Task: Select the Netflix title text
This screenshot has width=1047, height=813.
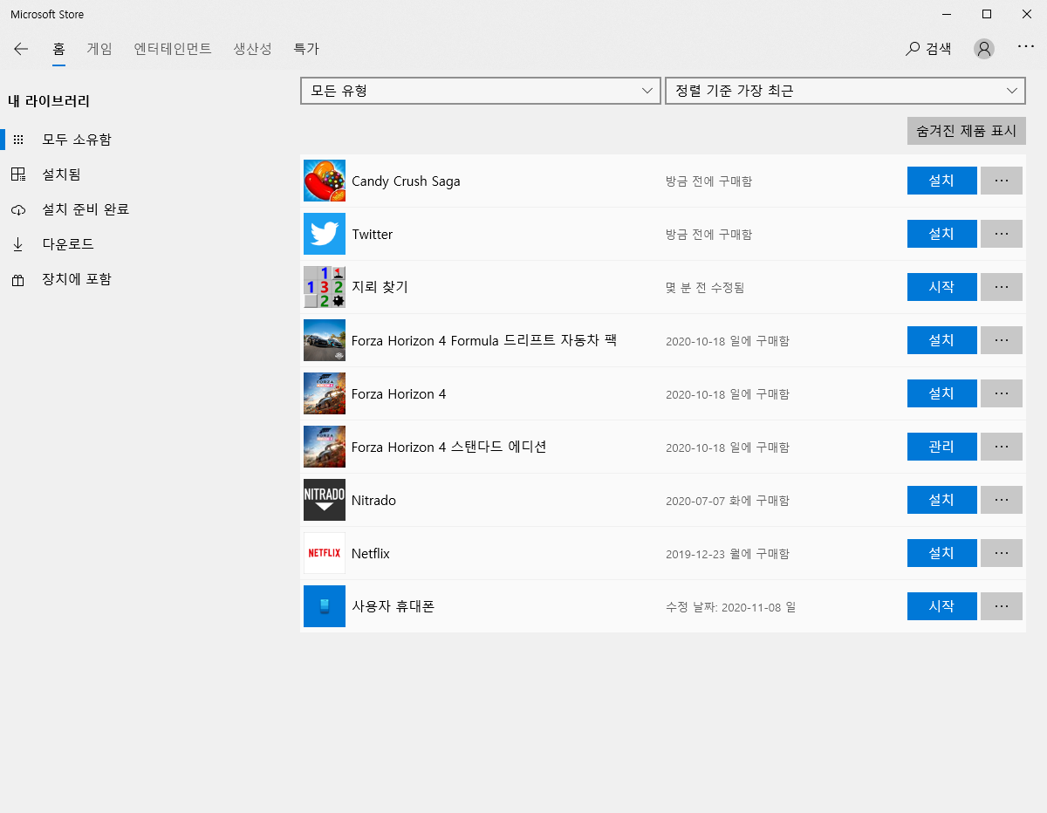Action: (371, 554)
